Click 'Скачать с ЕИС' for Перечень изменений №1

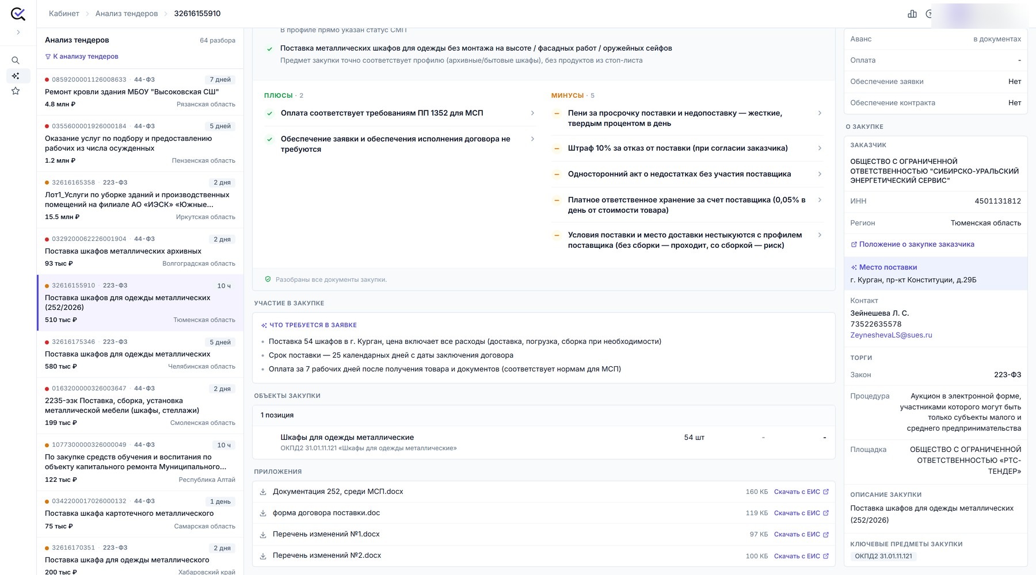[801, 535]
